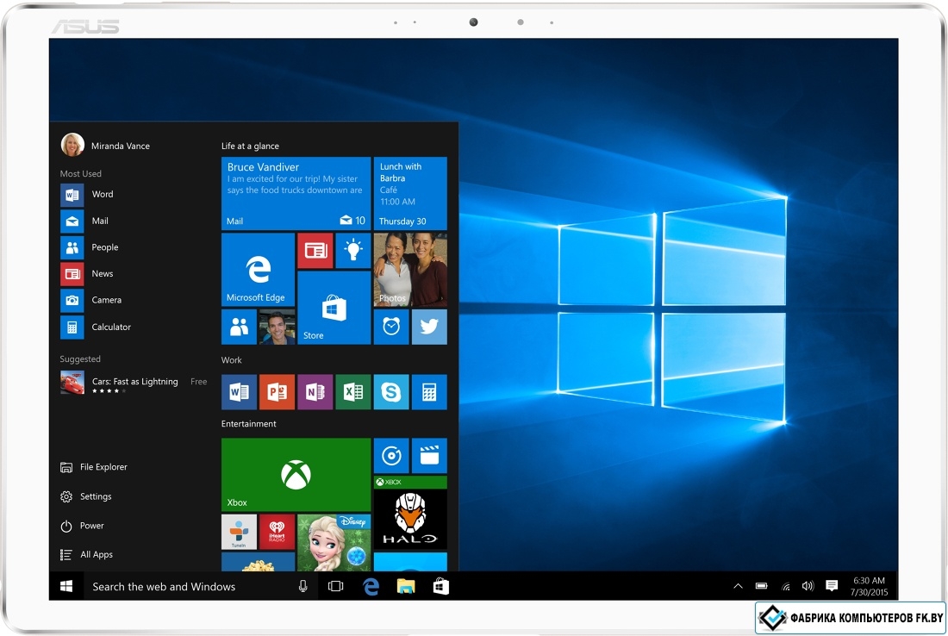The width and height of the screenshot is (948, 636).
Task: Expand the hidden tray icons chevron
Action: pos(739,586)
